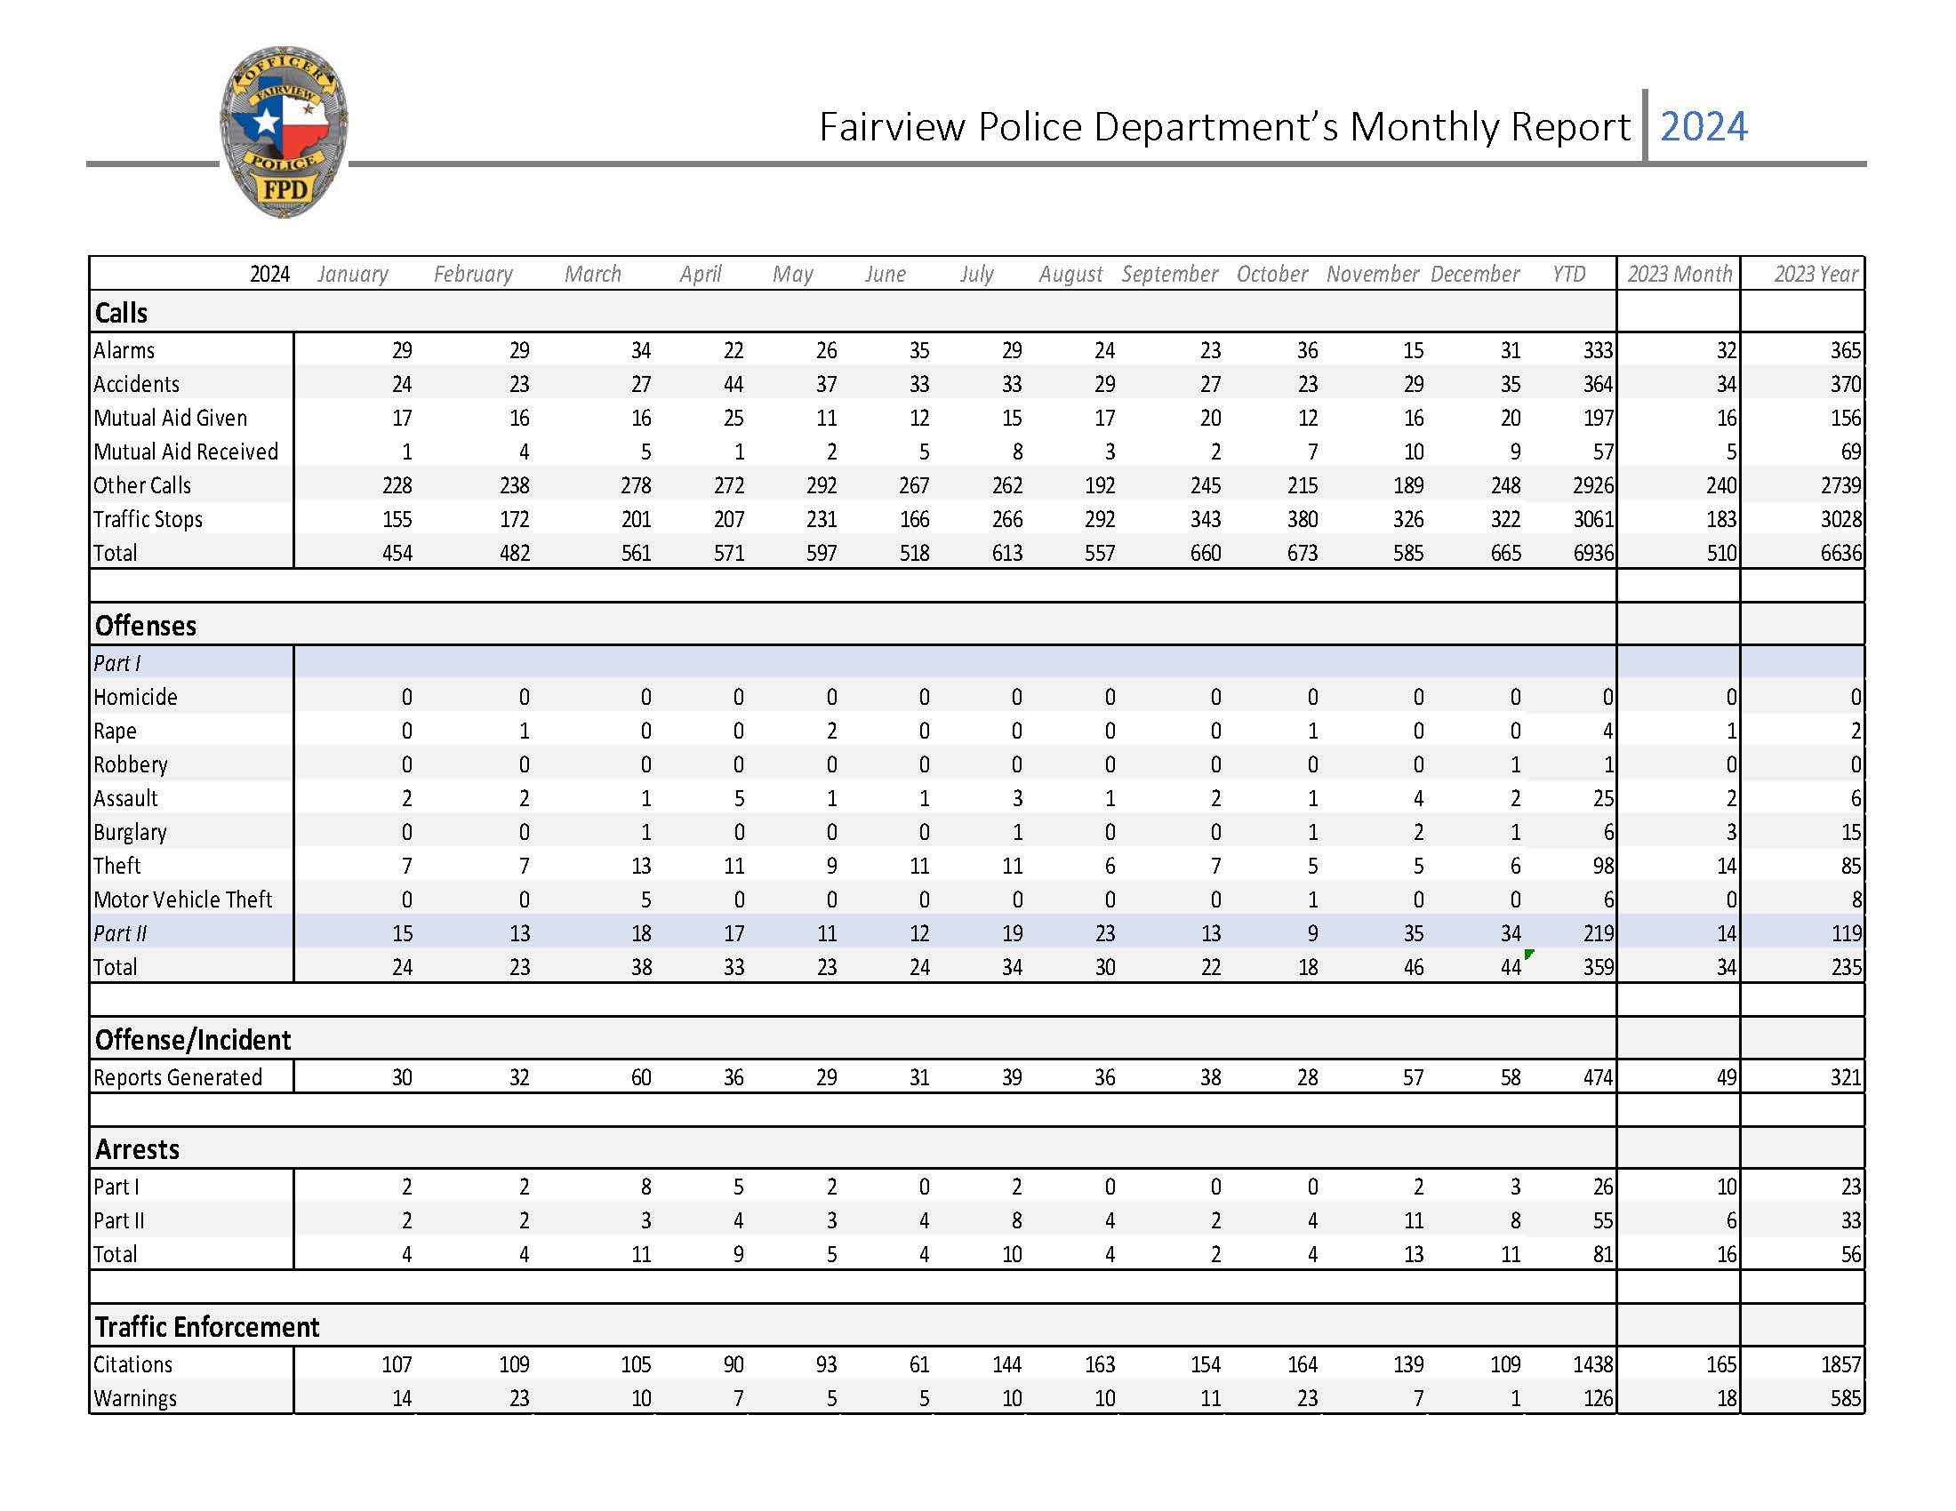
Task: Select the Homicide row label
Action: tap(135, 698)
